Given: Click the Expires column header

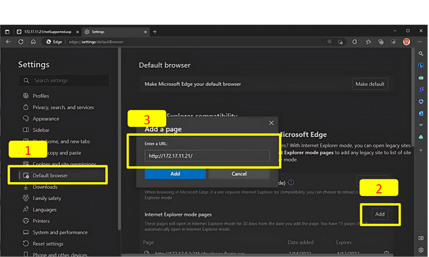Looking at the screenshot, I should pyautogui.click(x=344, y=242).
